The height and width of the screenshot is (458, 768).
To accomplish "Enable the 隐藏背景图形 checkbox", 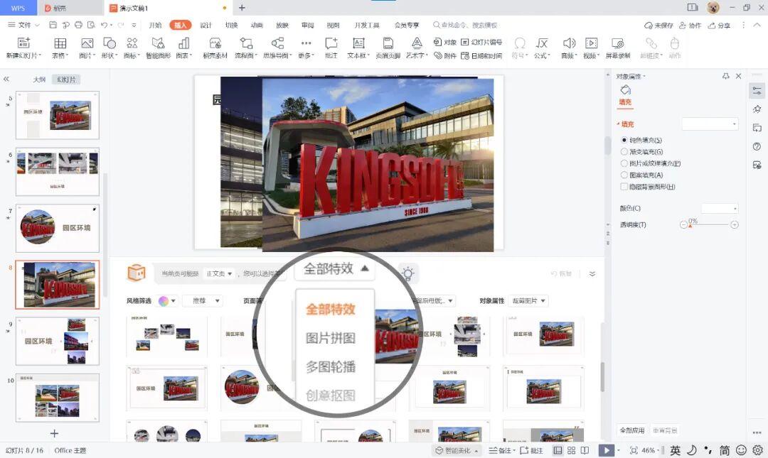I will (x=624, y=187).
